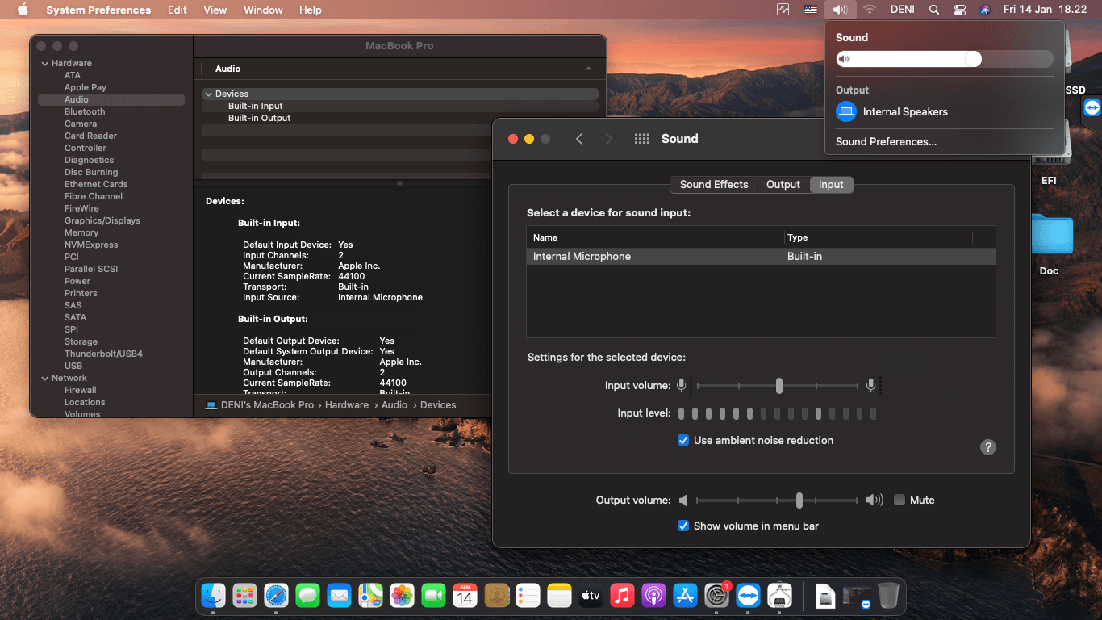This screenshot has width=1102, height=620.
Task: Collapse Network section in sidebar
Action: (44, 378)
